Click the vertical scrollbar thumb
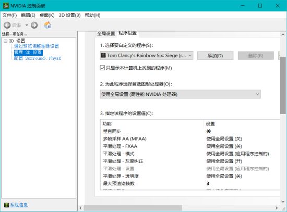The height and width of the screenshot is (212, 287). tap(283, 85)
